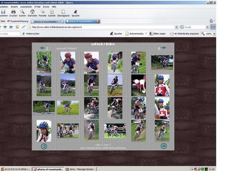Image resolution: width=228 pixels, height=171 pixels.
Task: Click the lower Sprache button in view bar
Action: pos(116,33)
